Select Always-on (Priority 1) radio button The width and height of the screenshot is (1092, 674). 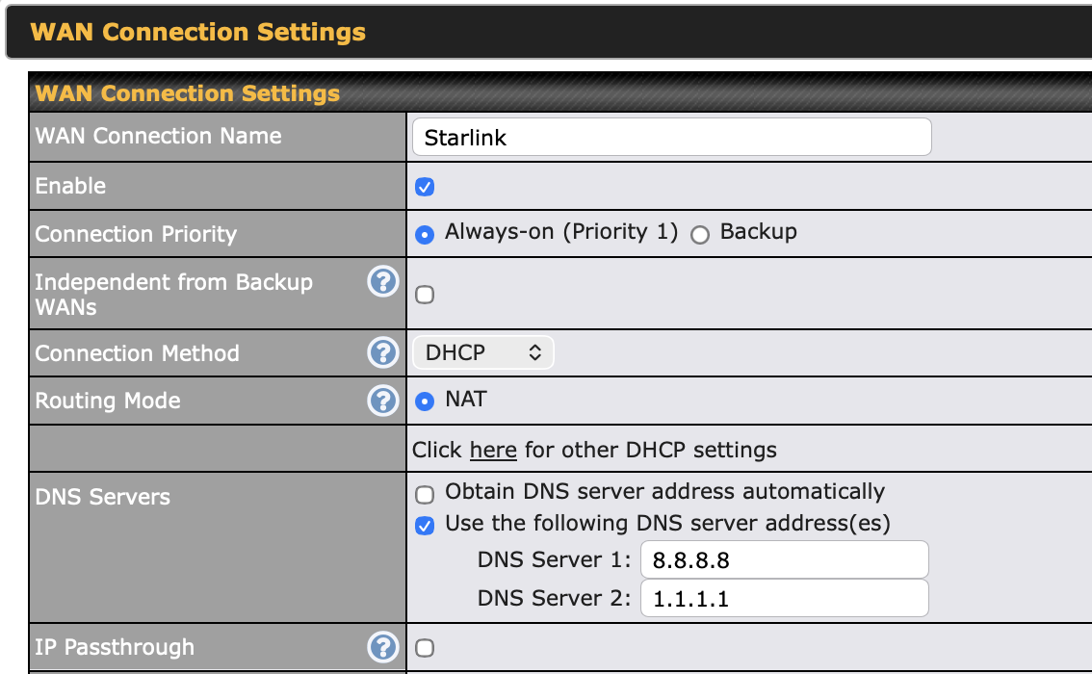pos(425,235)
